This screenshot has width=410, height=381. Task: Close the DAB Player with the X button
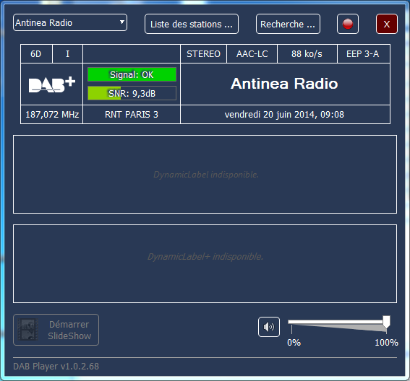pos(386,24)
